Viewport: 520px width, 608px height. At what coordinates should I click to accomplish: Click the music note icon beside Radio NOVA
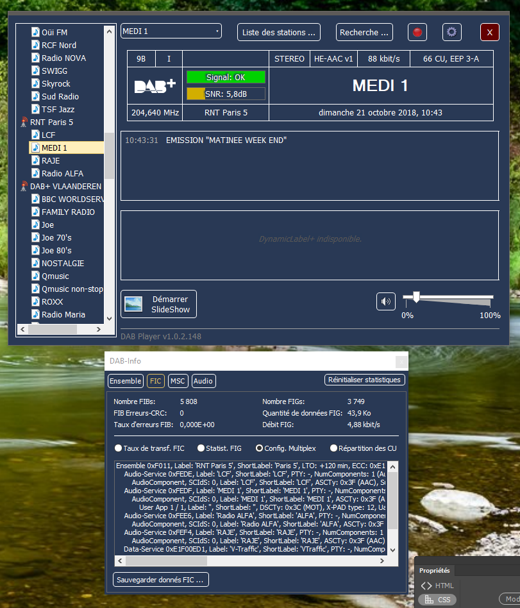click(x=35, y=58)
